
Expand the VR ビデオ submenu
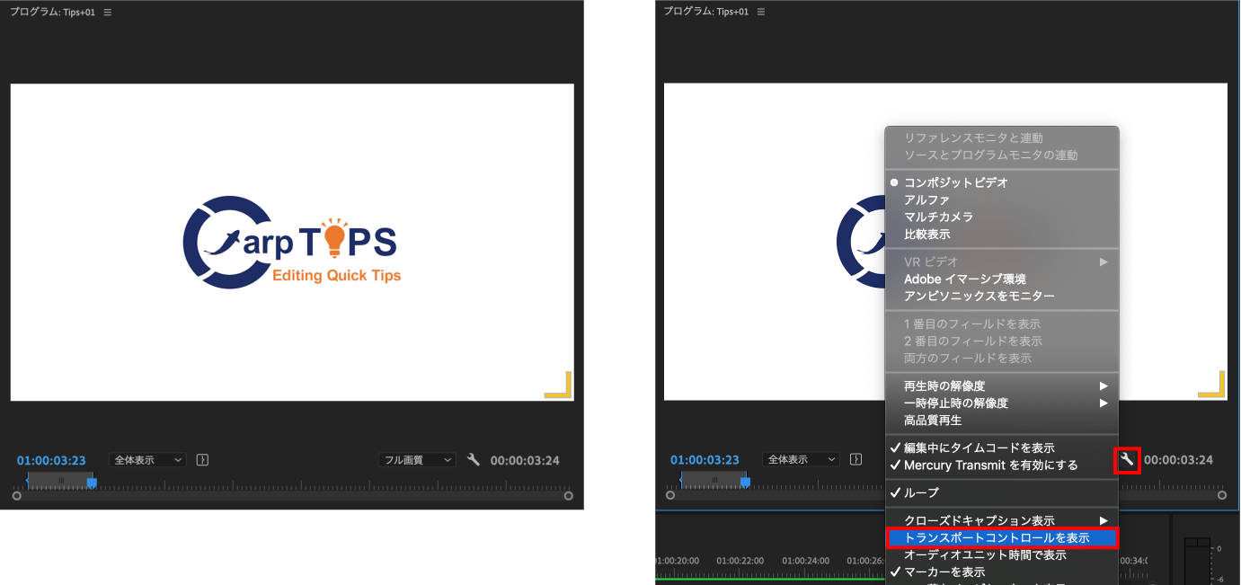[x=1002, y=261]
